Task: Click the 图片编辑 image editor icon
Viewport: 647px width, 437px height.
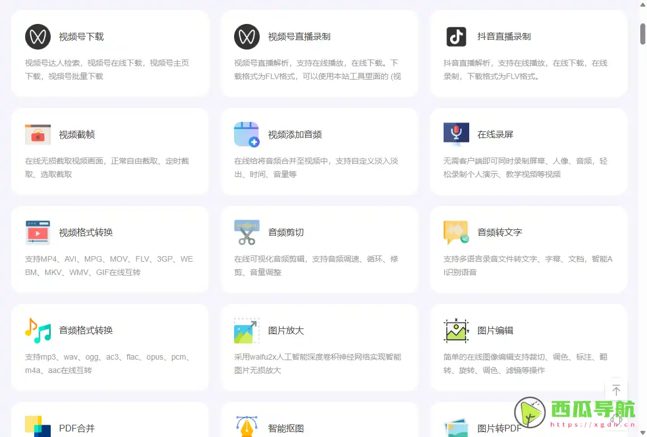Action: tap(456, 330)
